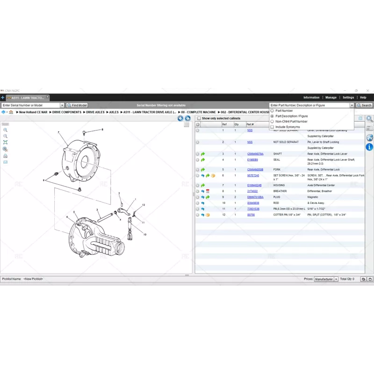Click the green arrow icon on SHAFT row
Image resolution: width=374 pixels, height=374 pixels.
pyautogui.click(x=203, y=154)
